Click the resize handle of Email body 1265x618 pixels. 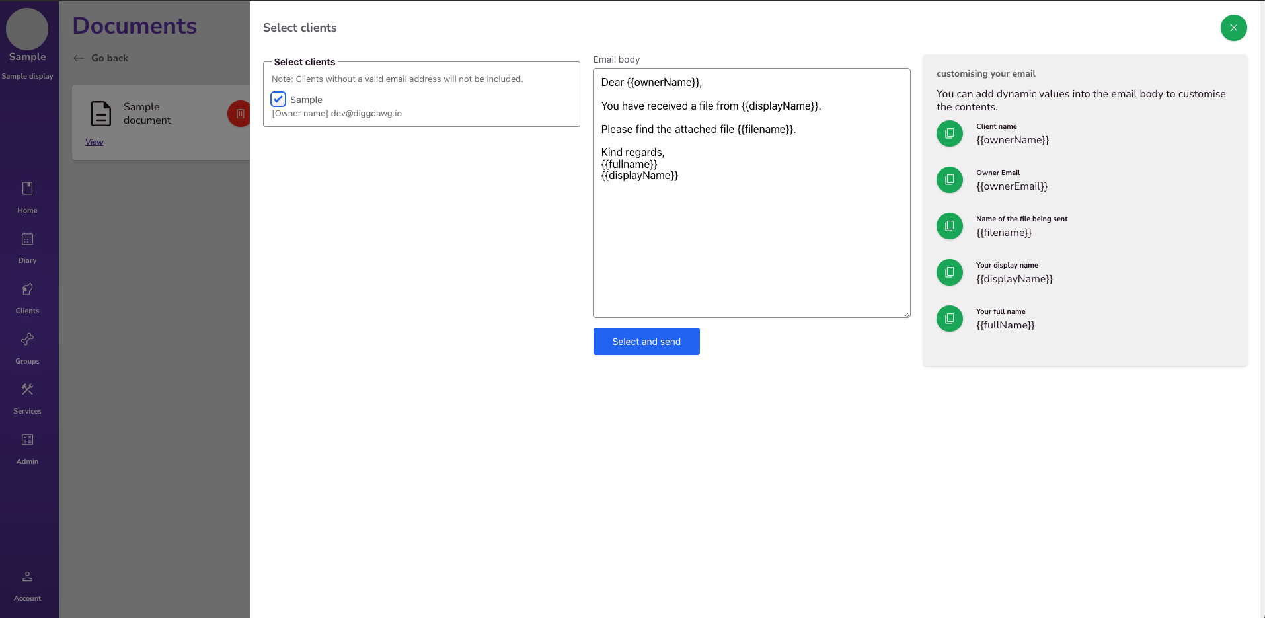tap(907, 314)
